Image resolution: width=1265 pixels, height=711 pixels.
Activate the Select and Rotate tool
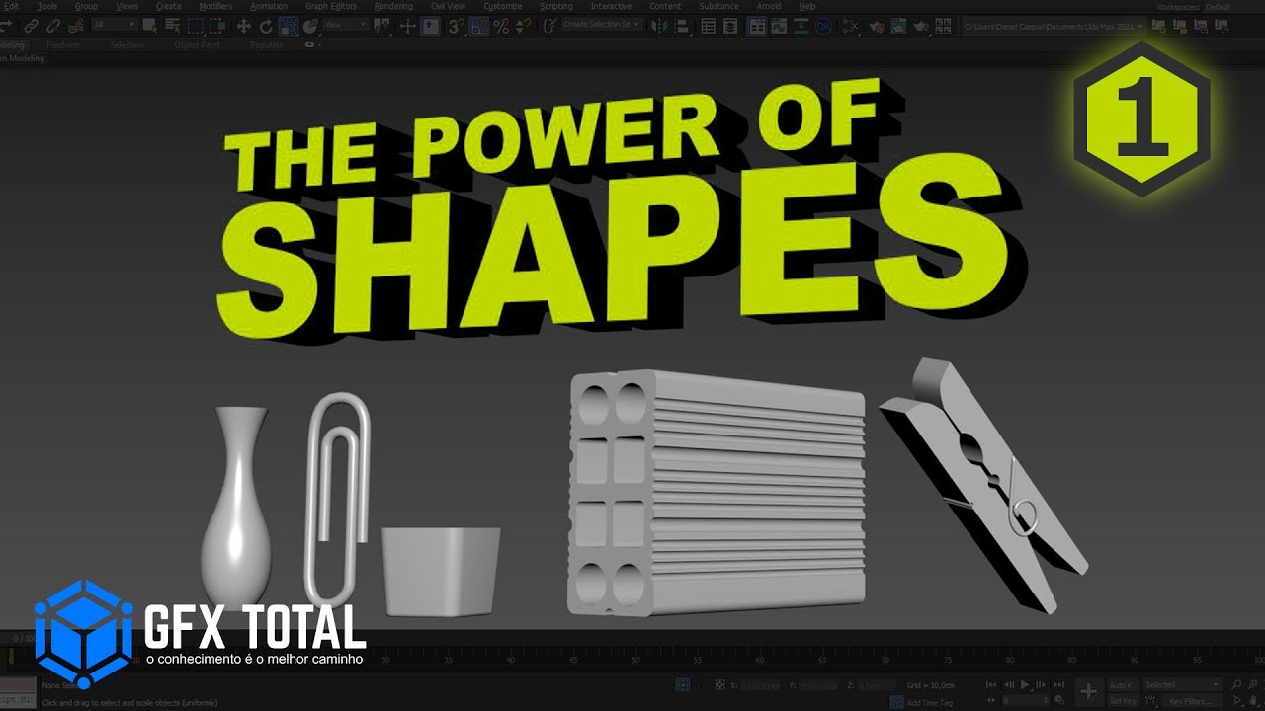pyautogui.click(x=266, y=26)
